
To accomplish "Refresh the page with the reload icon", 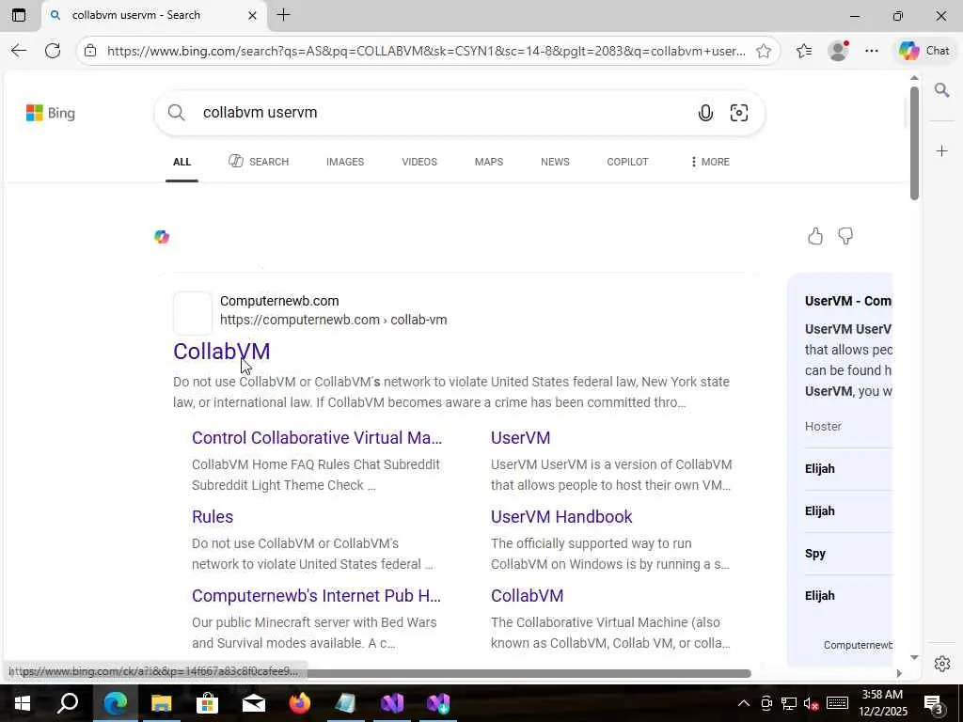I will [x=53, y=51].
